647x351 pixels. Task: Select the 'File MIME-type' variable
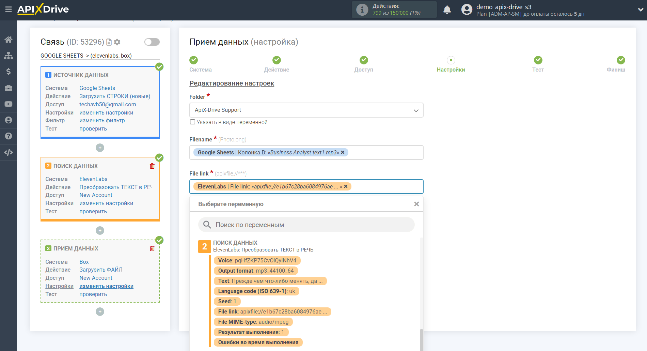tap(253, 322)
